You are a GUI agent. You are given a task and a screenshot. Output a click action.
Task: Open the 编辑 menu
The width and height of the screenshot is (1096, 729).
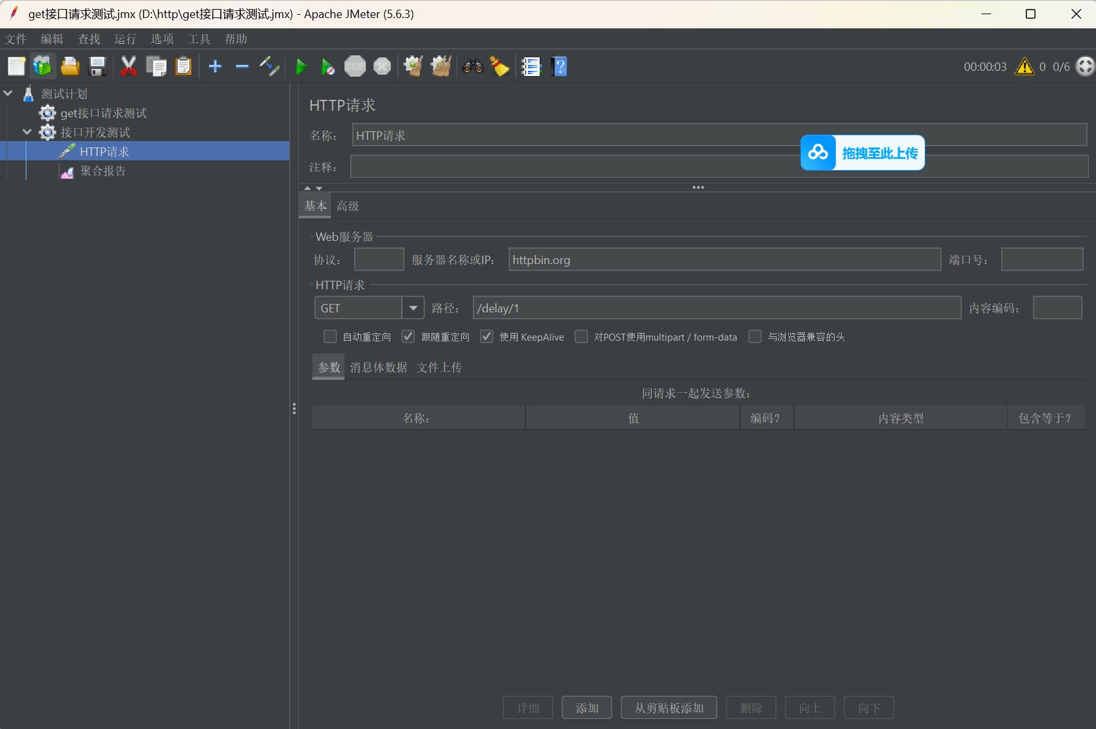click(52, 39)
